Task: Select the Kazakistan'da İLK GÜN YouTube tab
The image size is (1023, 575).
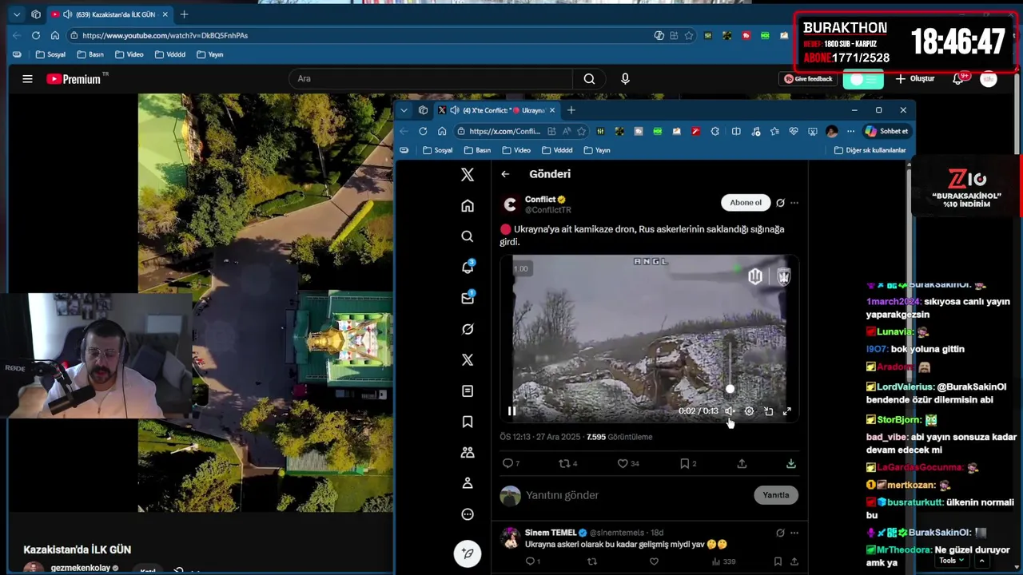Action: click(x=109, y=14)
